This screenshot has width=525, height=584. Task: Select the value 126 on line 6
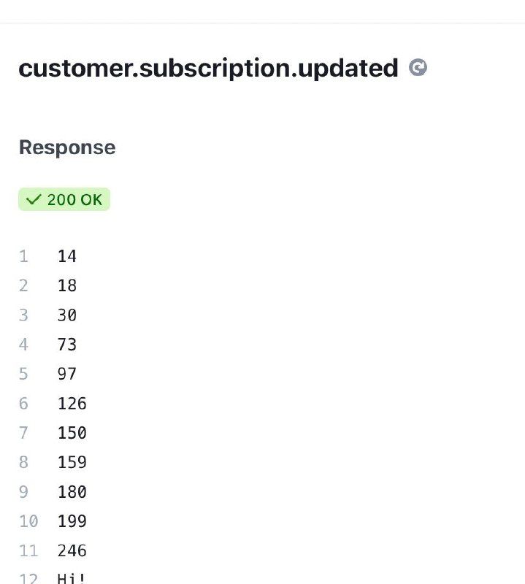click(72, 404)
